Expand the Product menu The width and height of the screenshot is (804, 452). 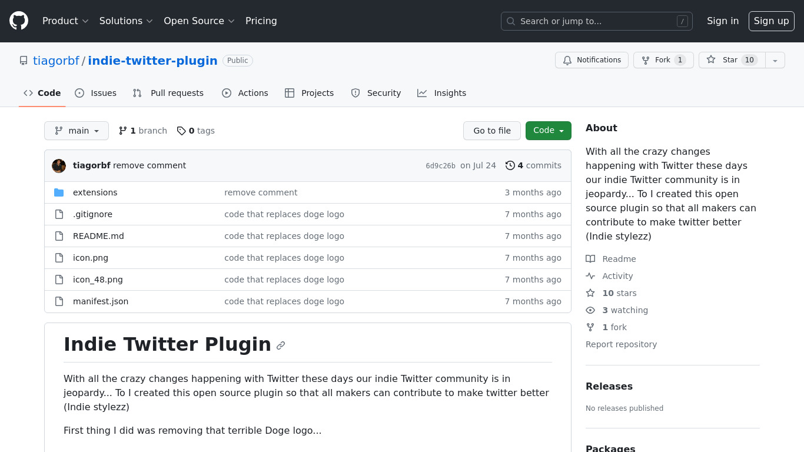[x=65, y=21]
